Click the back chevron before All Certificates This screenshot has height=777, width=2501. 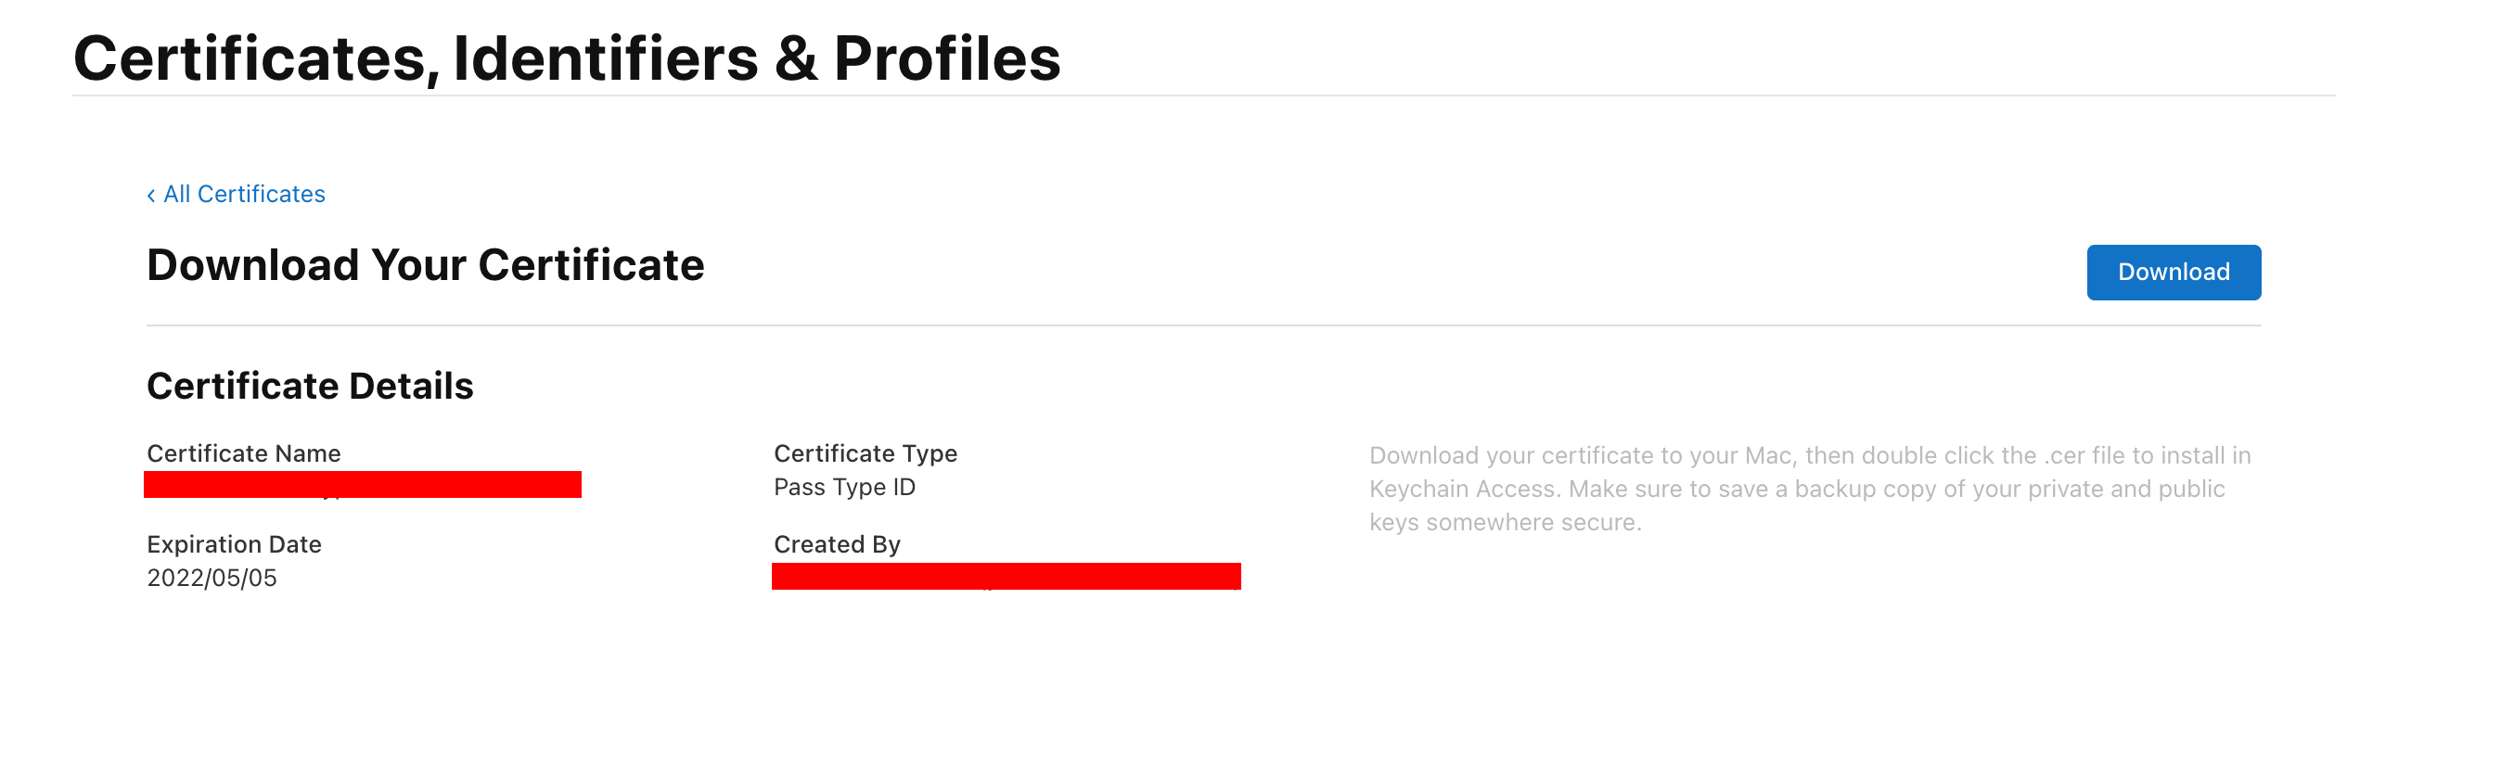pos(150,196)
